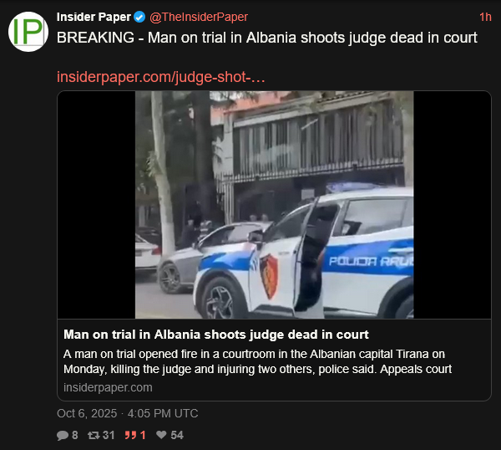Click the insiderpaper.com domain under the card
Image resolution: width=501 pixels, height=450 pixels.
(x=108, y=387)
